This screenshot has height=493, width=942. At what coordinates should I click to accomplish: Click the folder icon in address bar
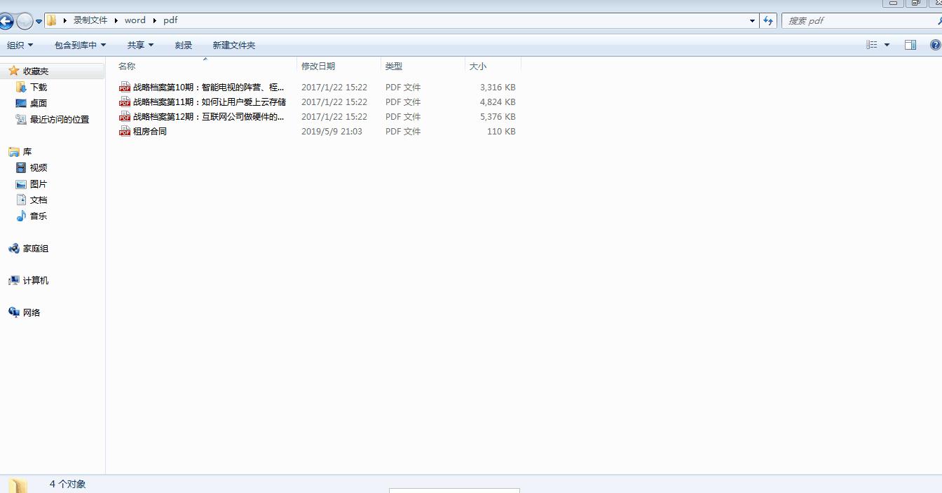pyautogui.click(x=51, y=20)
